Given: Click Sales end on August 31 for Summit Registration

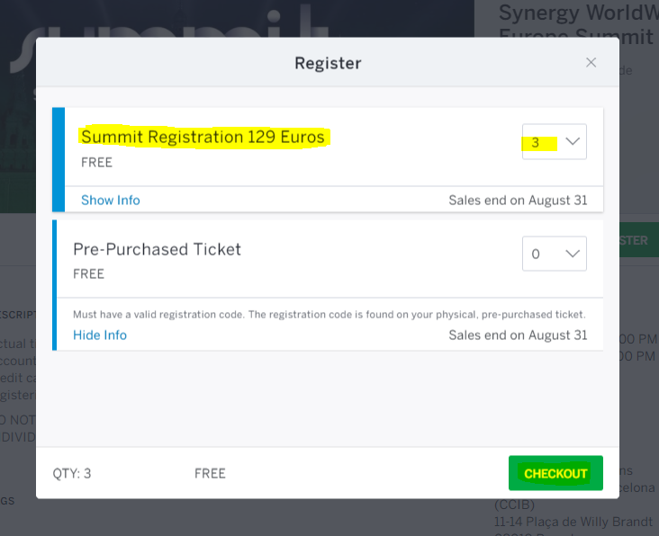Looking at the screenshot, I should 518,201.
